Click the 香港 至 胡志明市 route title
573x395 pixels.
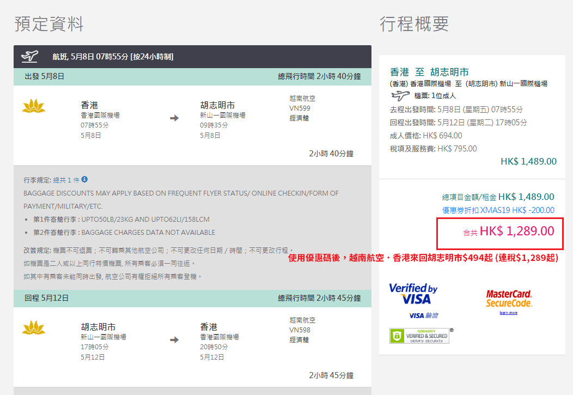[x=429, y=72]
